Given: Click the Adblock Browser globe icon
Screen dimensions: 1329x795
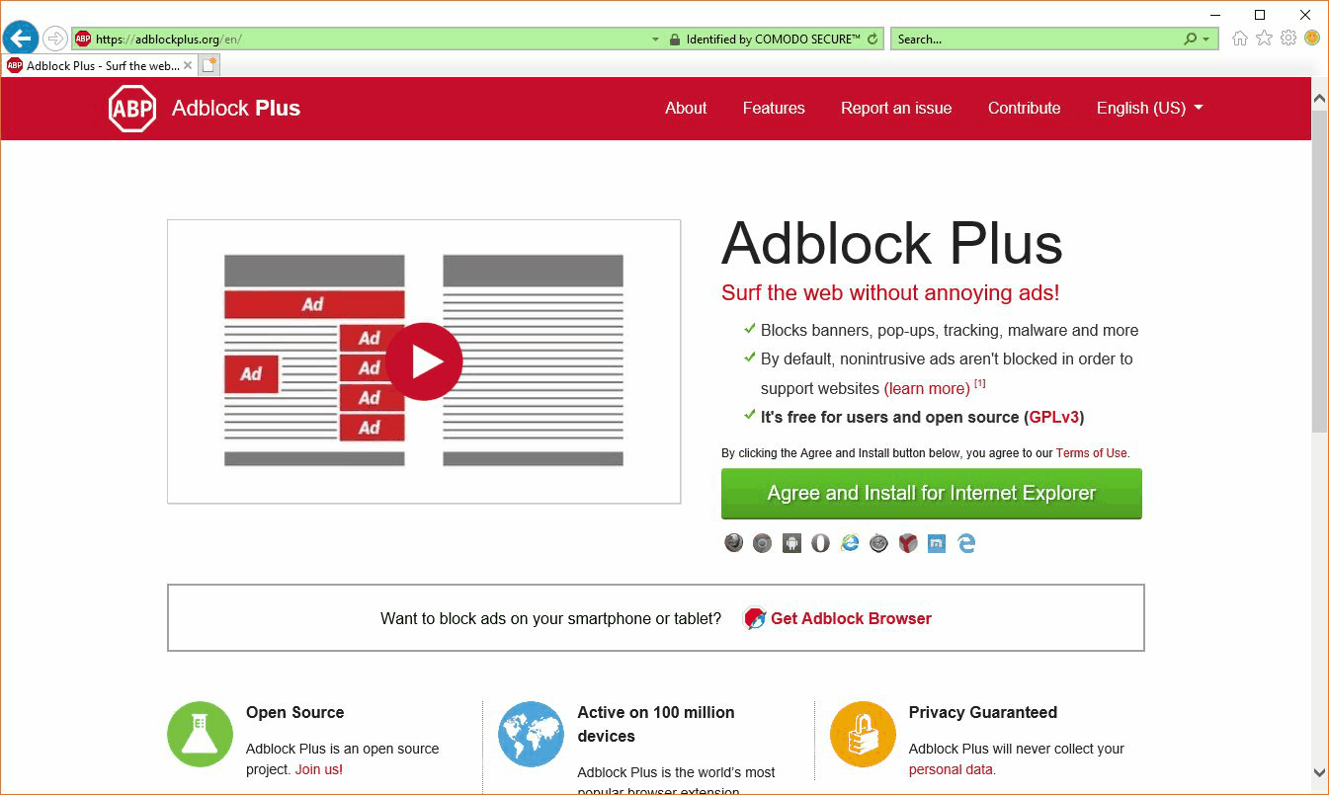Looking at the screenshot, I should pyautogui.click(x=754, y=618).
